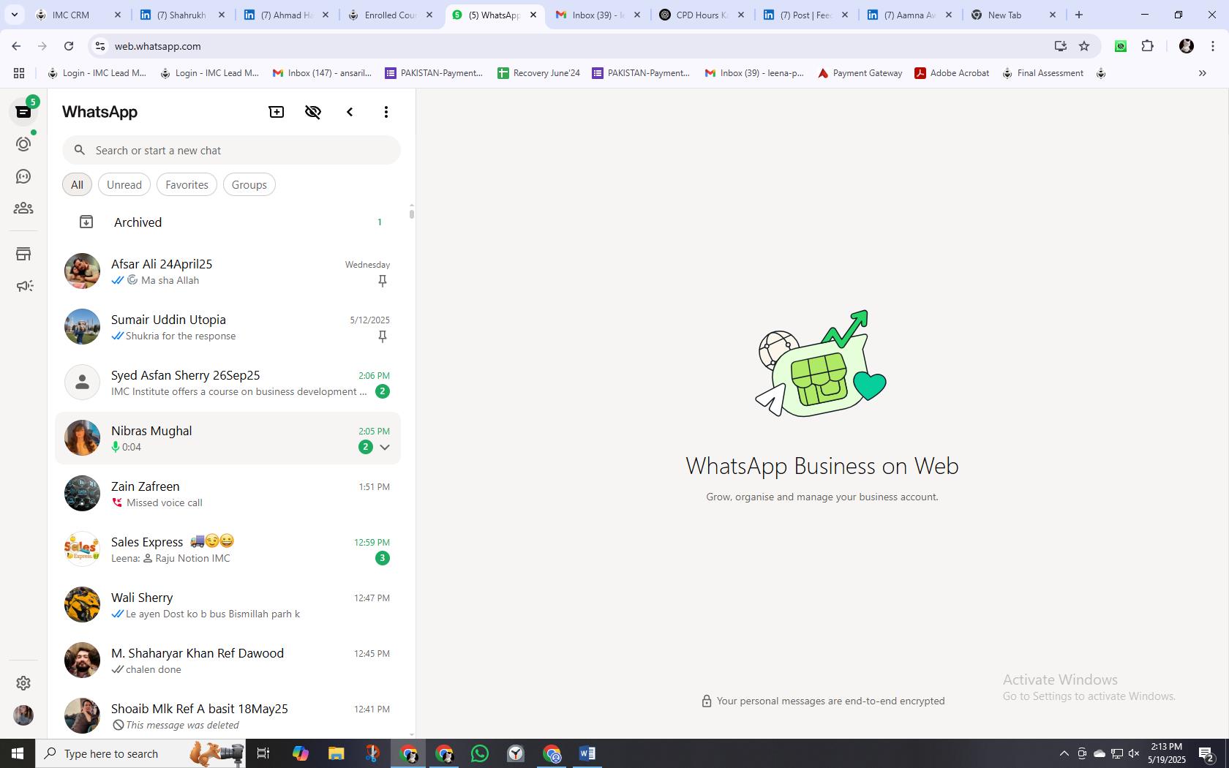Open WhatsApp settings gear
The height and width of the screenshot is (768, 1229).
pos(23,682)
